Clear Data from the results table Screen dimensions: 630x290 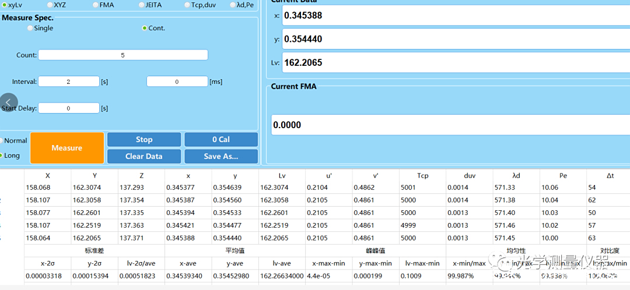pos(144,156)
